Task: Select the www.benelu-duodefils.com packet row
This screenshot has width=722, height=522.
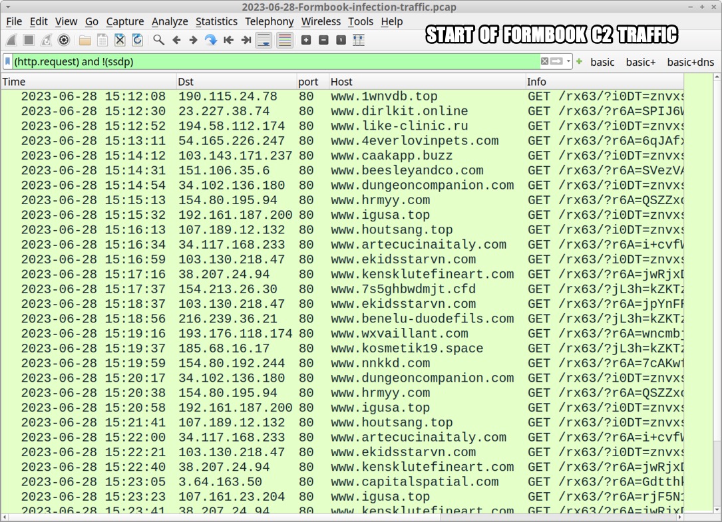Action: (x=342, y=319)
